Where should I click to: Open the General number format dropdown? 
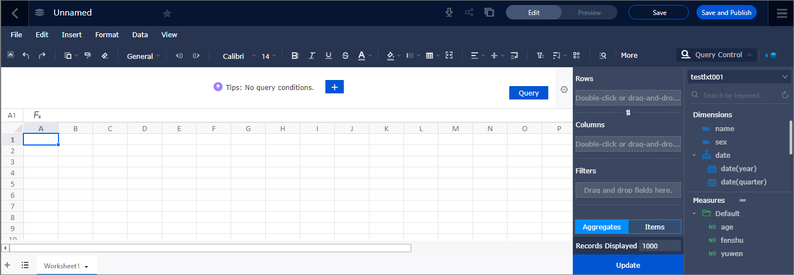click(143, 56)
